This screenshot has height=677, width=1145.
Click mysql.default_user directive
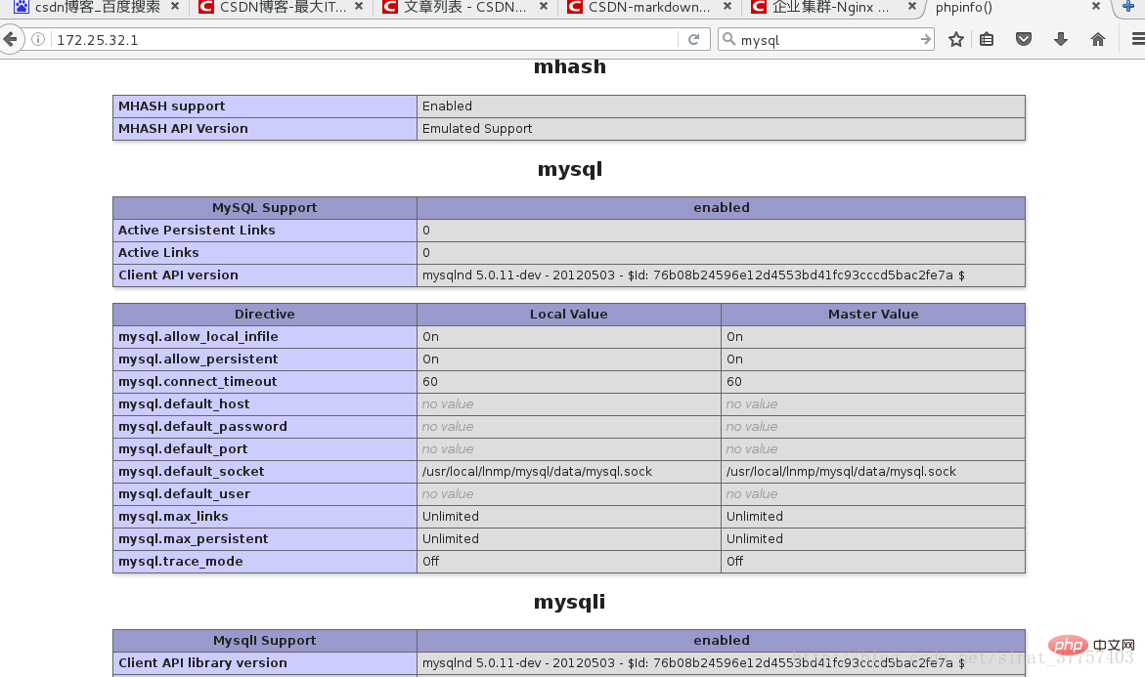click(x=184, y=494)
